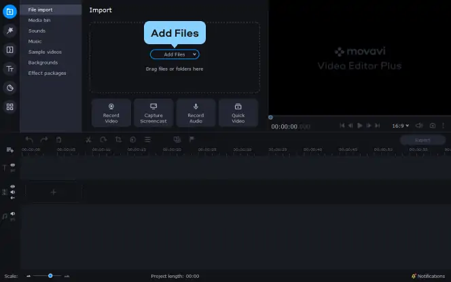
Task: Click the player volume speaker icon
Action: (419, 126)
